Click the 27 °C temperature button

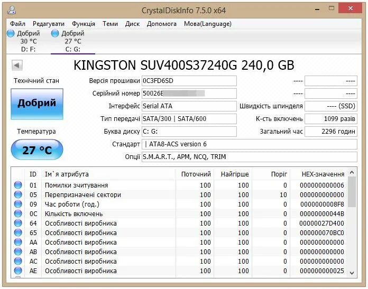tap(37, 150)
